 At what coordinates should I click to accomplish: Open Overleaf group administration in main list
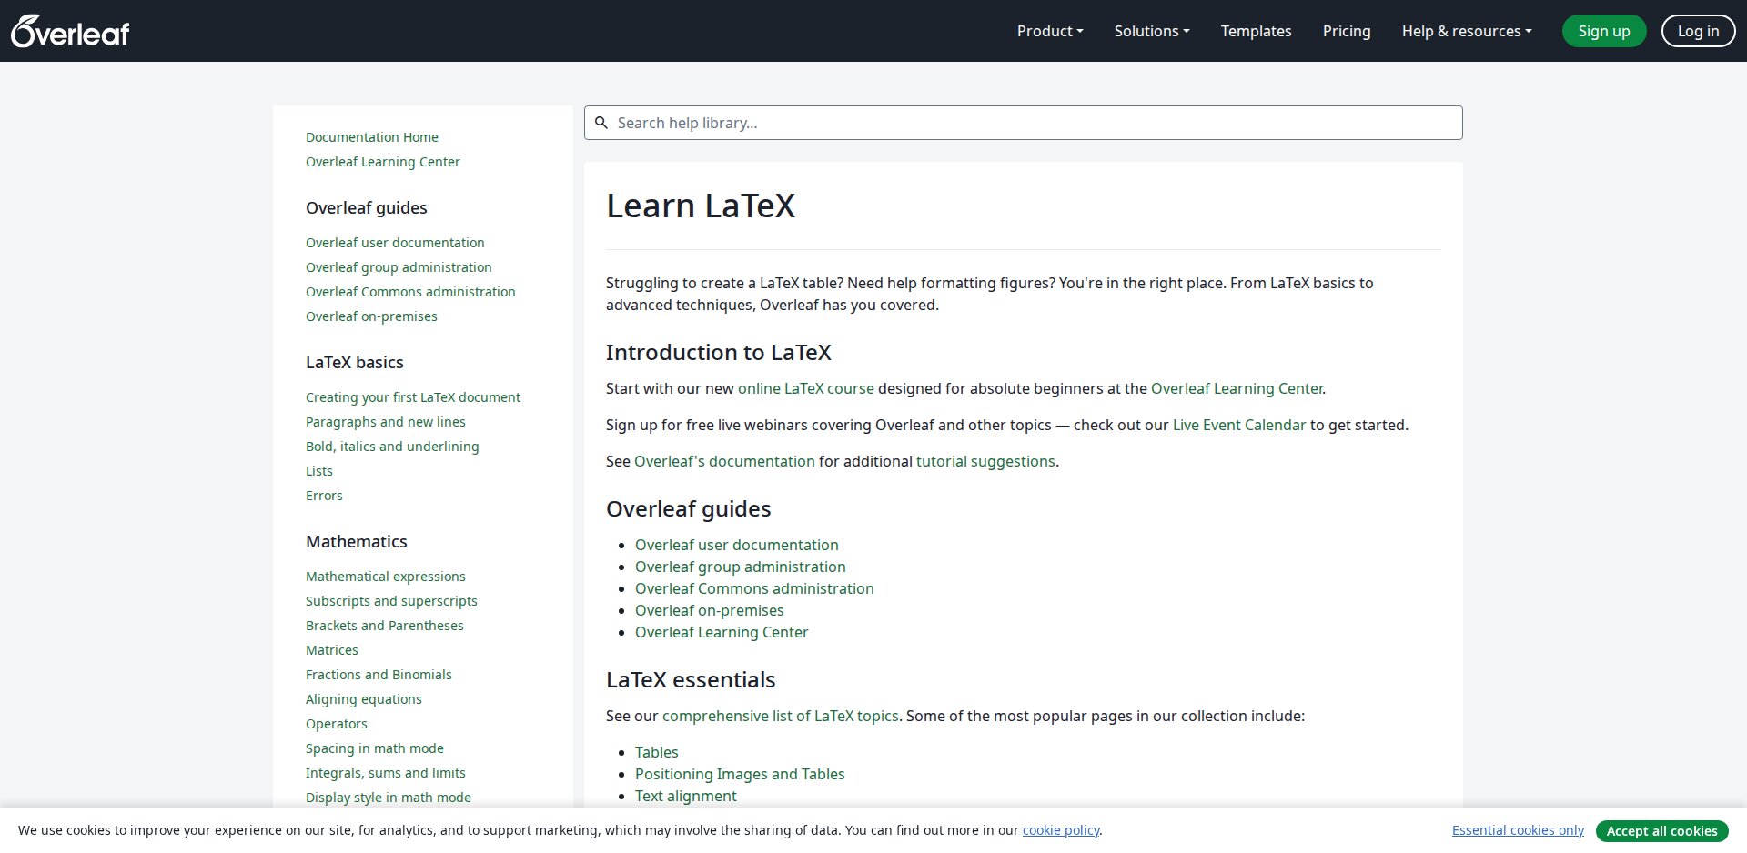click(x=741, y=567)
